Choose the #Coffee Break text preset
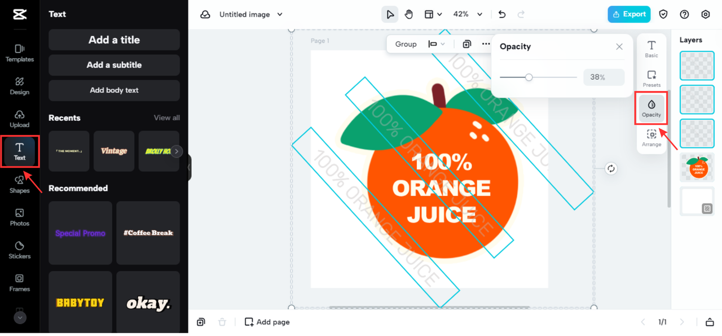The width and height of the screenshot is (722, 336). [x=148, y=233]
